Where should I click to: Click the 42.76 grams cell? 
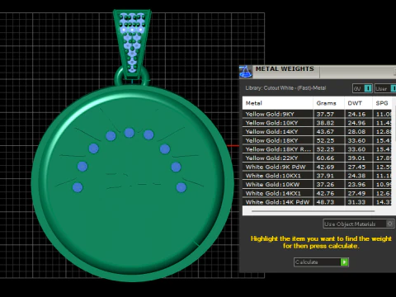(x=328, y=193)
